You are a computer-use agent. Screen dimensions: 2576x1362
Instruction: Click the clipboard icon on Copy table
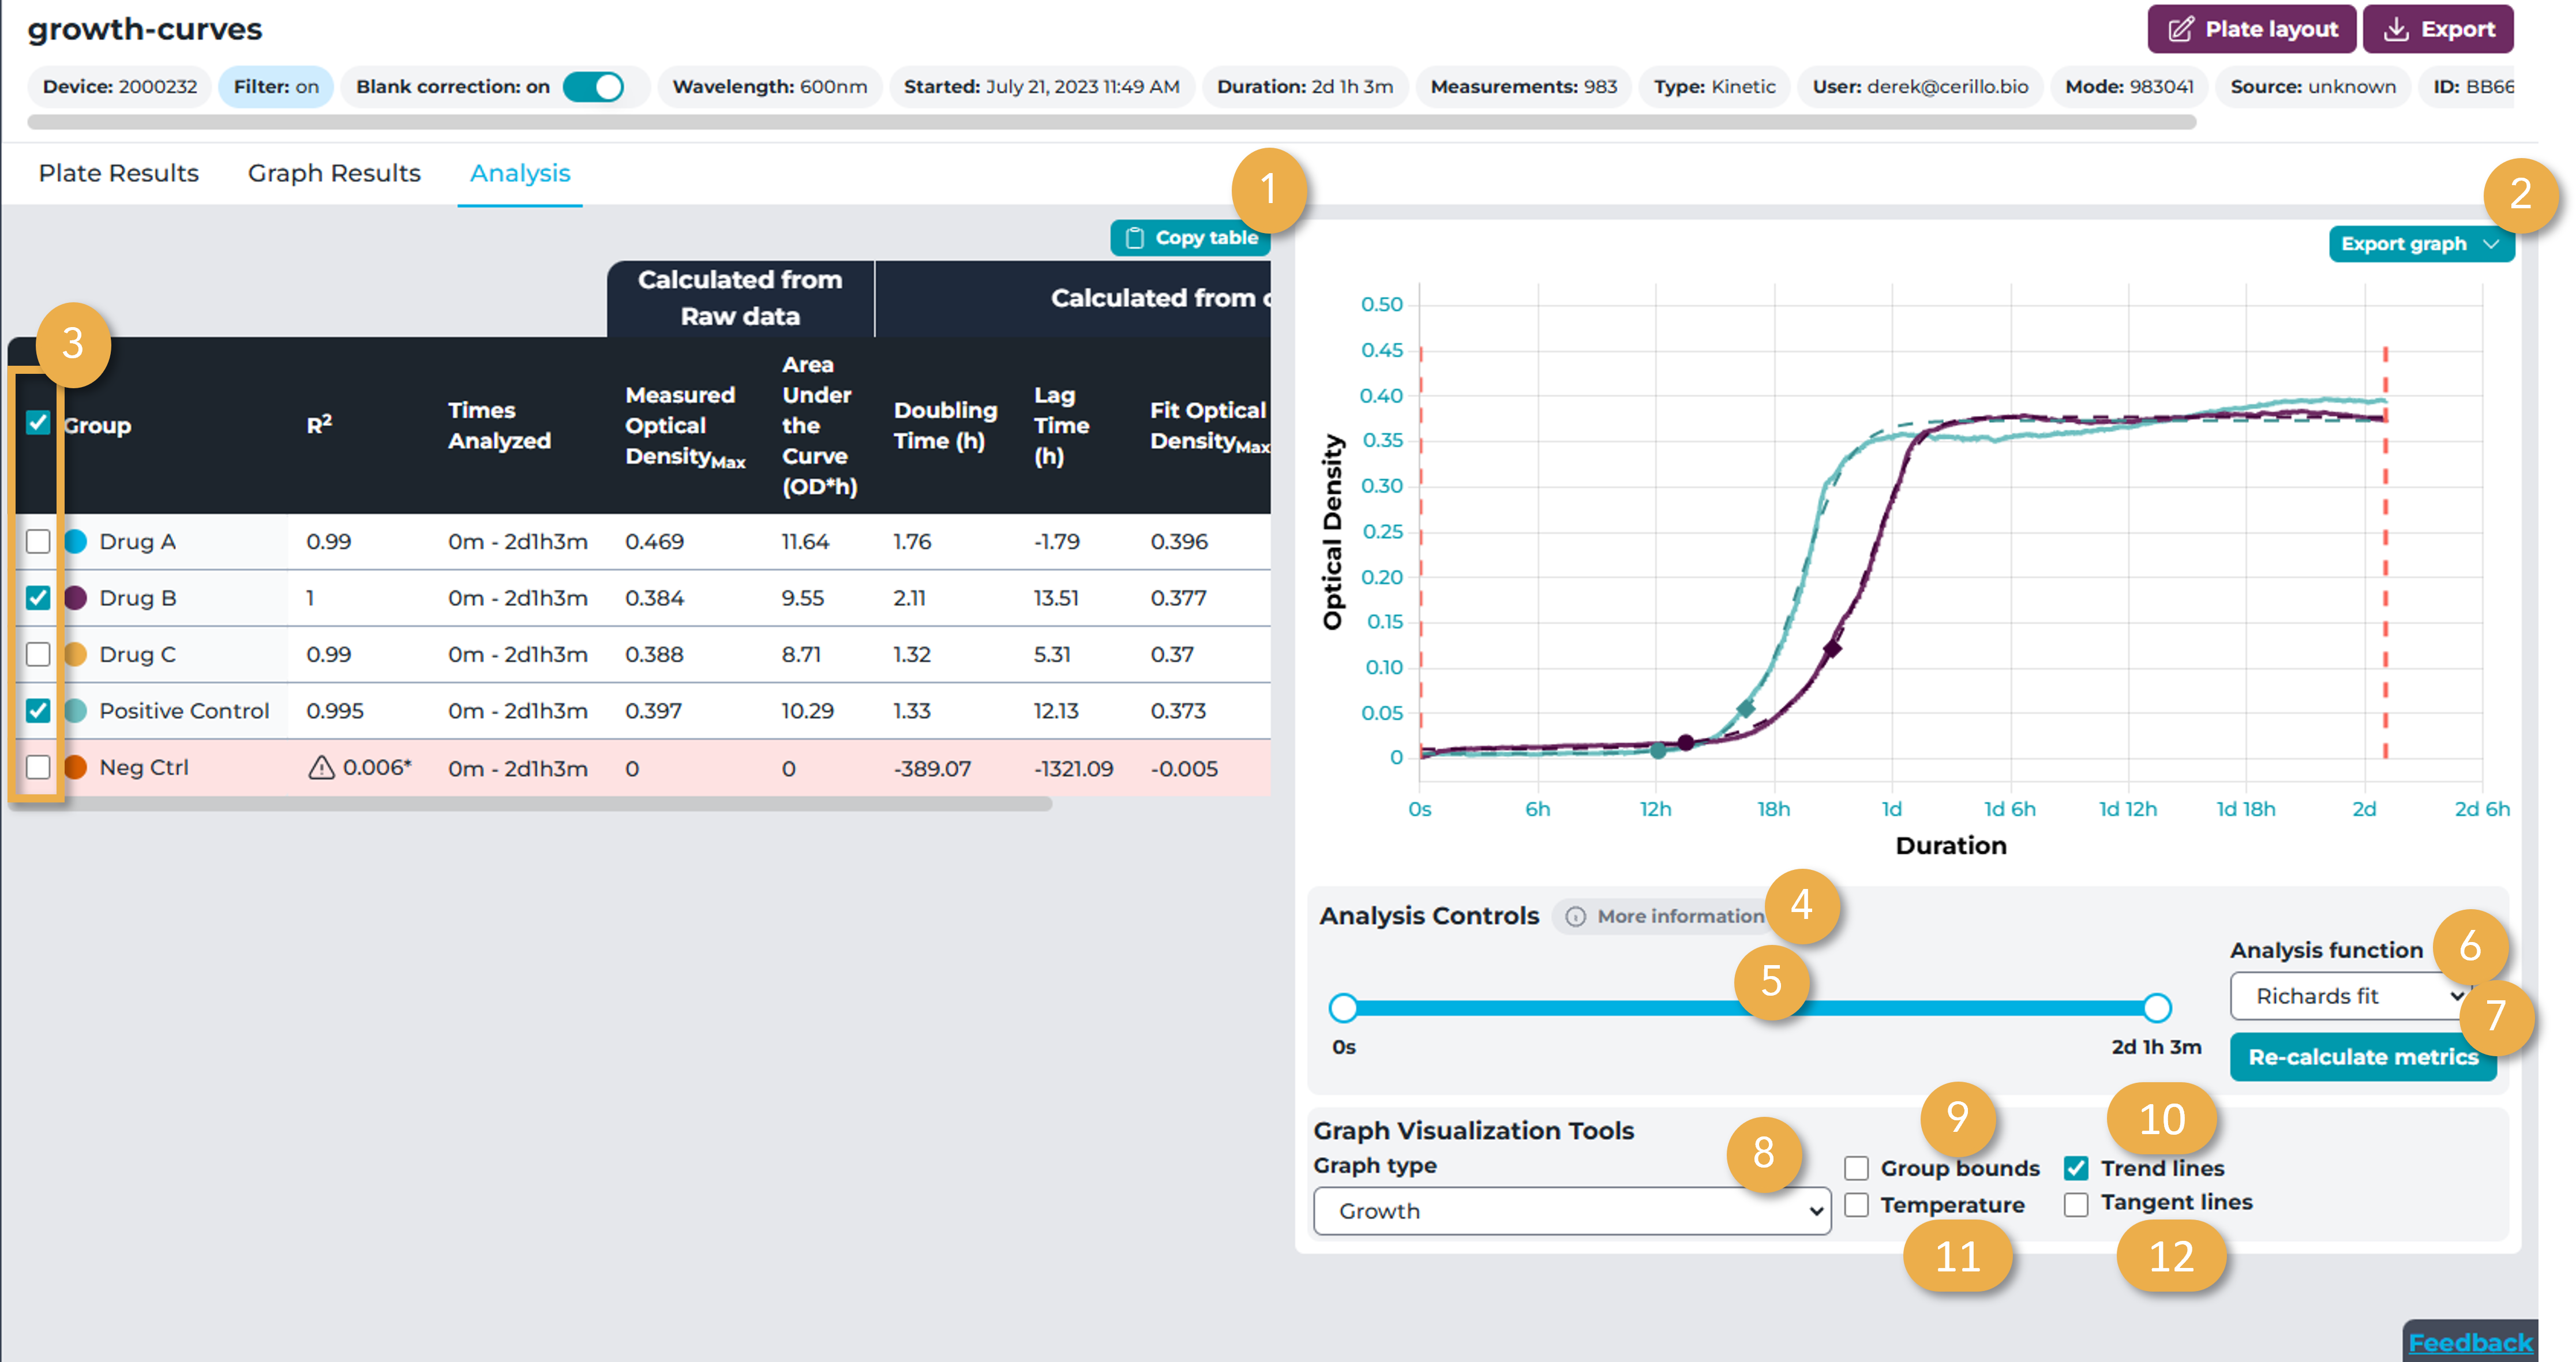tap(1134, 238)
